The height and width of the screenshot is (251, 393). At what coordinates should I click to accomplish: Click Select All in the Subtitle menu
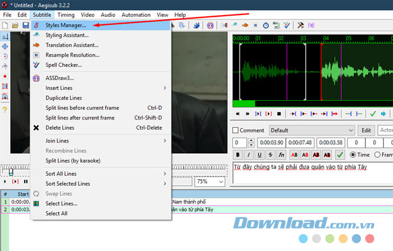(56, 213)
